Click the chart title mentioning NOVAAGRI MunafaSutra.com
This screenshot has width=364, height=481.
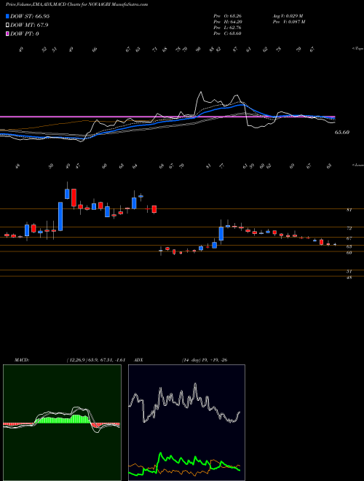pos(77,4)
